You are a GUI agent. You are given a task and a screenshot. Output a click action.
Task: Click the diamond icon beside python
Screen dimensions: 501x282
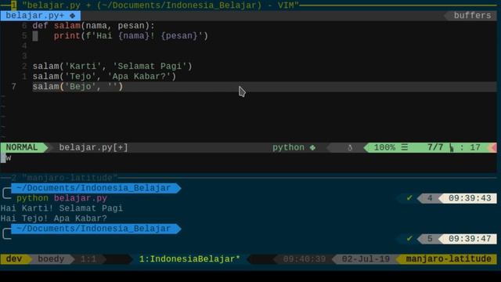tap(312, 147)
